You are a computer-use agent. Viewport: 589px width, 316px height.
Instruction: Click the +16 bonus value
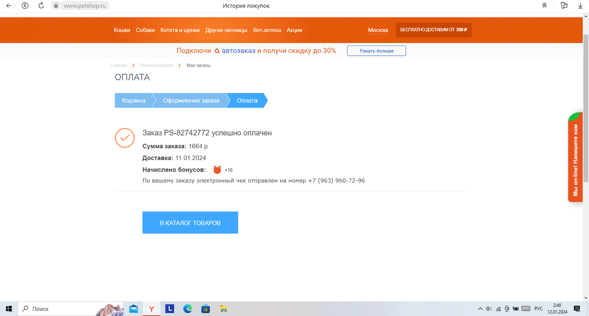tap(229, 170)
